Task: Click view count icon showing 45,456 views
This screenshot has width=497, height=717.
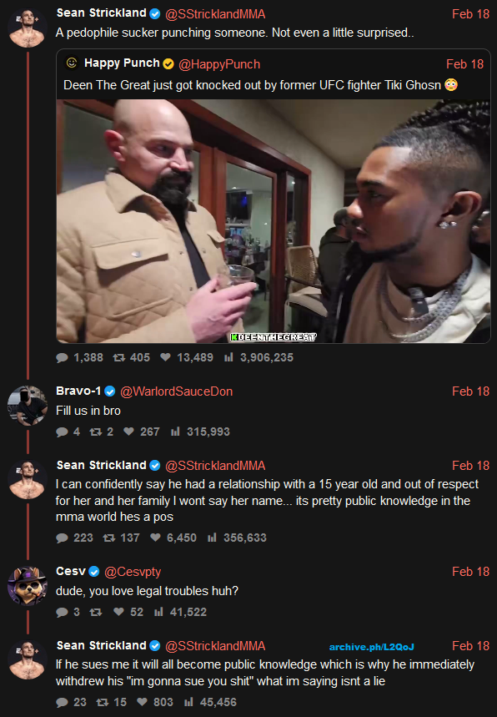Action: tap(188, 702)
